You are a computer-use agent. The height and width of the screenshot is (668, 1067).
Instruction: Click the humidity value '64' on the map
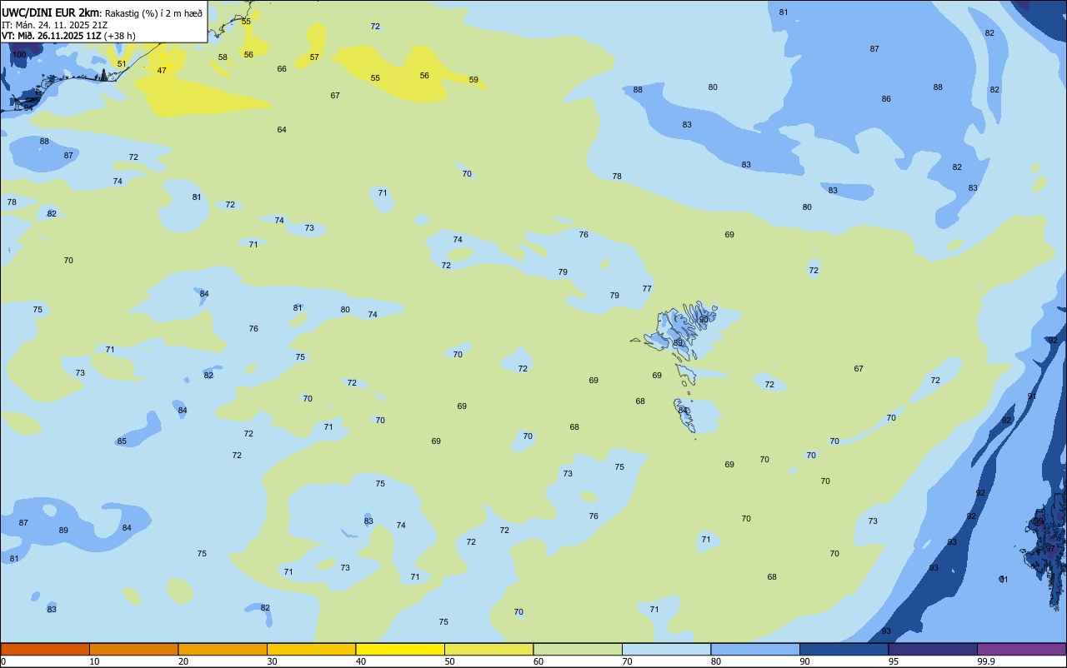282,130
